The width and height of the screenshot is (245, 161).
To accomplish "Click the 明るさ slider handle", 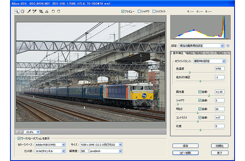I will 198,113.
